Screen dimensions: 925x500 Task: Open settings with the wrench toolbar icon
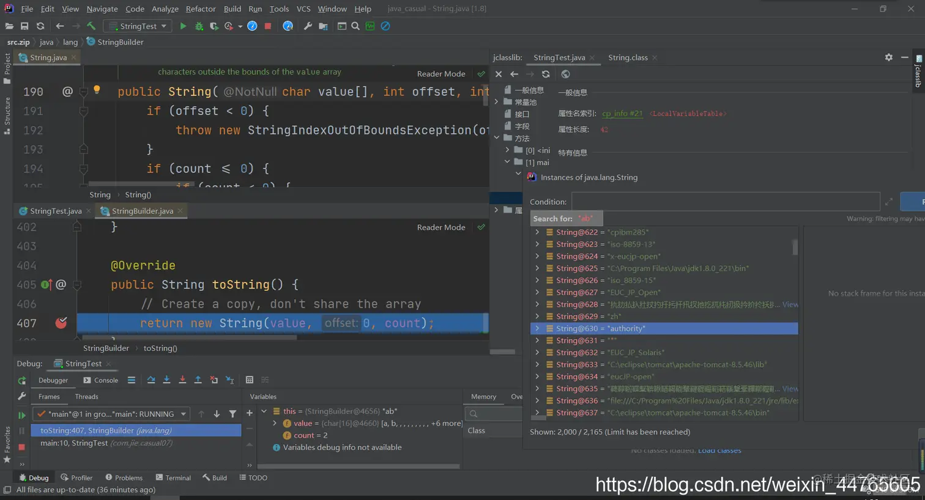[308, 26]
